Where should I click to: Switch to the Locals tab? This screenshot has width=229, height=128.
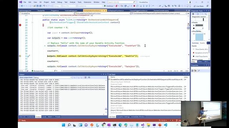tap(44, 117)
